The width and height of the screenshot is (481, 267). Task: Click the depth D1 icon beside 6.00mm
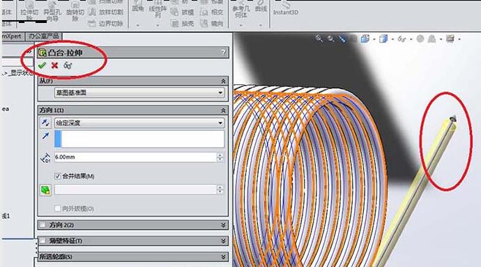click(x=45, y=158)
